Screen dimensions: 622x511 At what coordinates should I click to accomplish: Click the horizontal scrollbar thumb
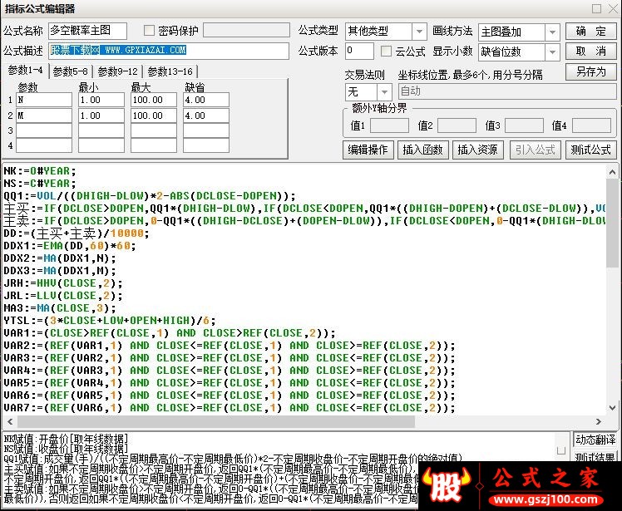(x=216, y=422)
